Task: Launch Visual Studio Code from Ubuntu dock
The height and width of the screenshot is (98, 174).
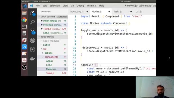Action: pos(24,6)
